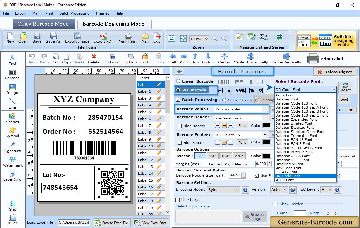Select the 2D Barcode radio button
Image resolution: width=360 pixels, height=228 pixels.
[x=178, y=90]
